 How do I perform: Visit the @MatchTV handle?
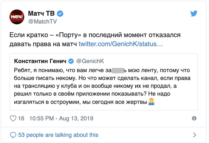tap(42, 22)
